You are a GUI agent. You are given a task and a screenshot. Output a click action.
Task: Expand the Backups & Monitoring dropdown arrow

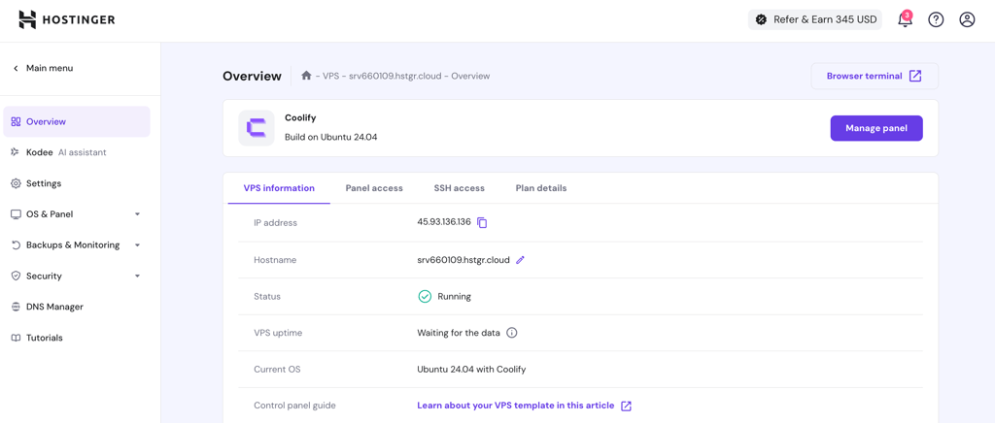138,245
